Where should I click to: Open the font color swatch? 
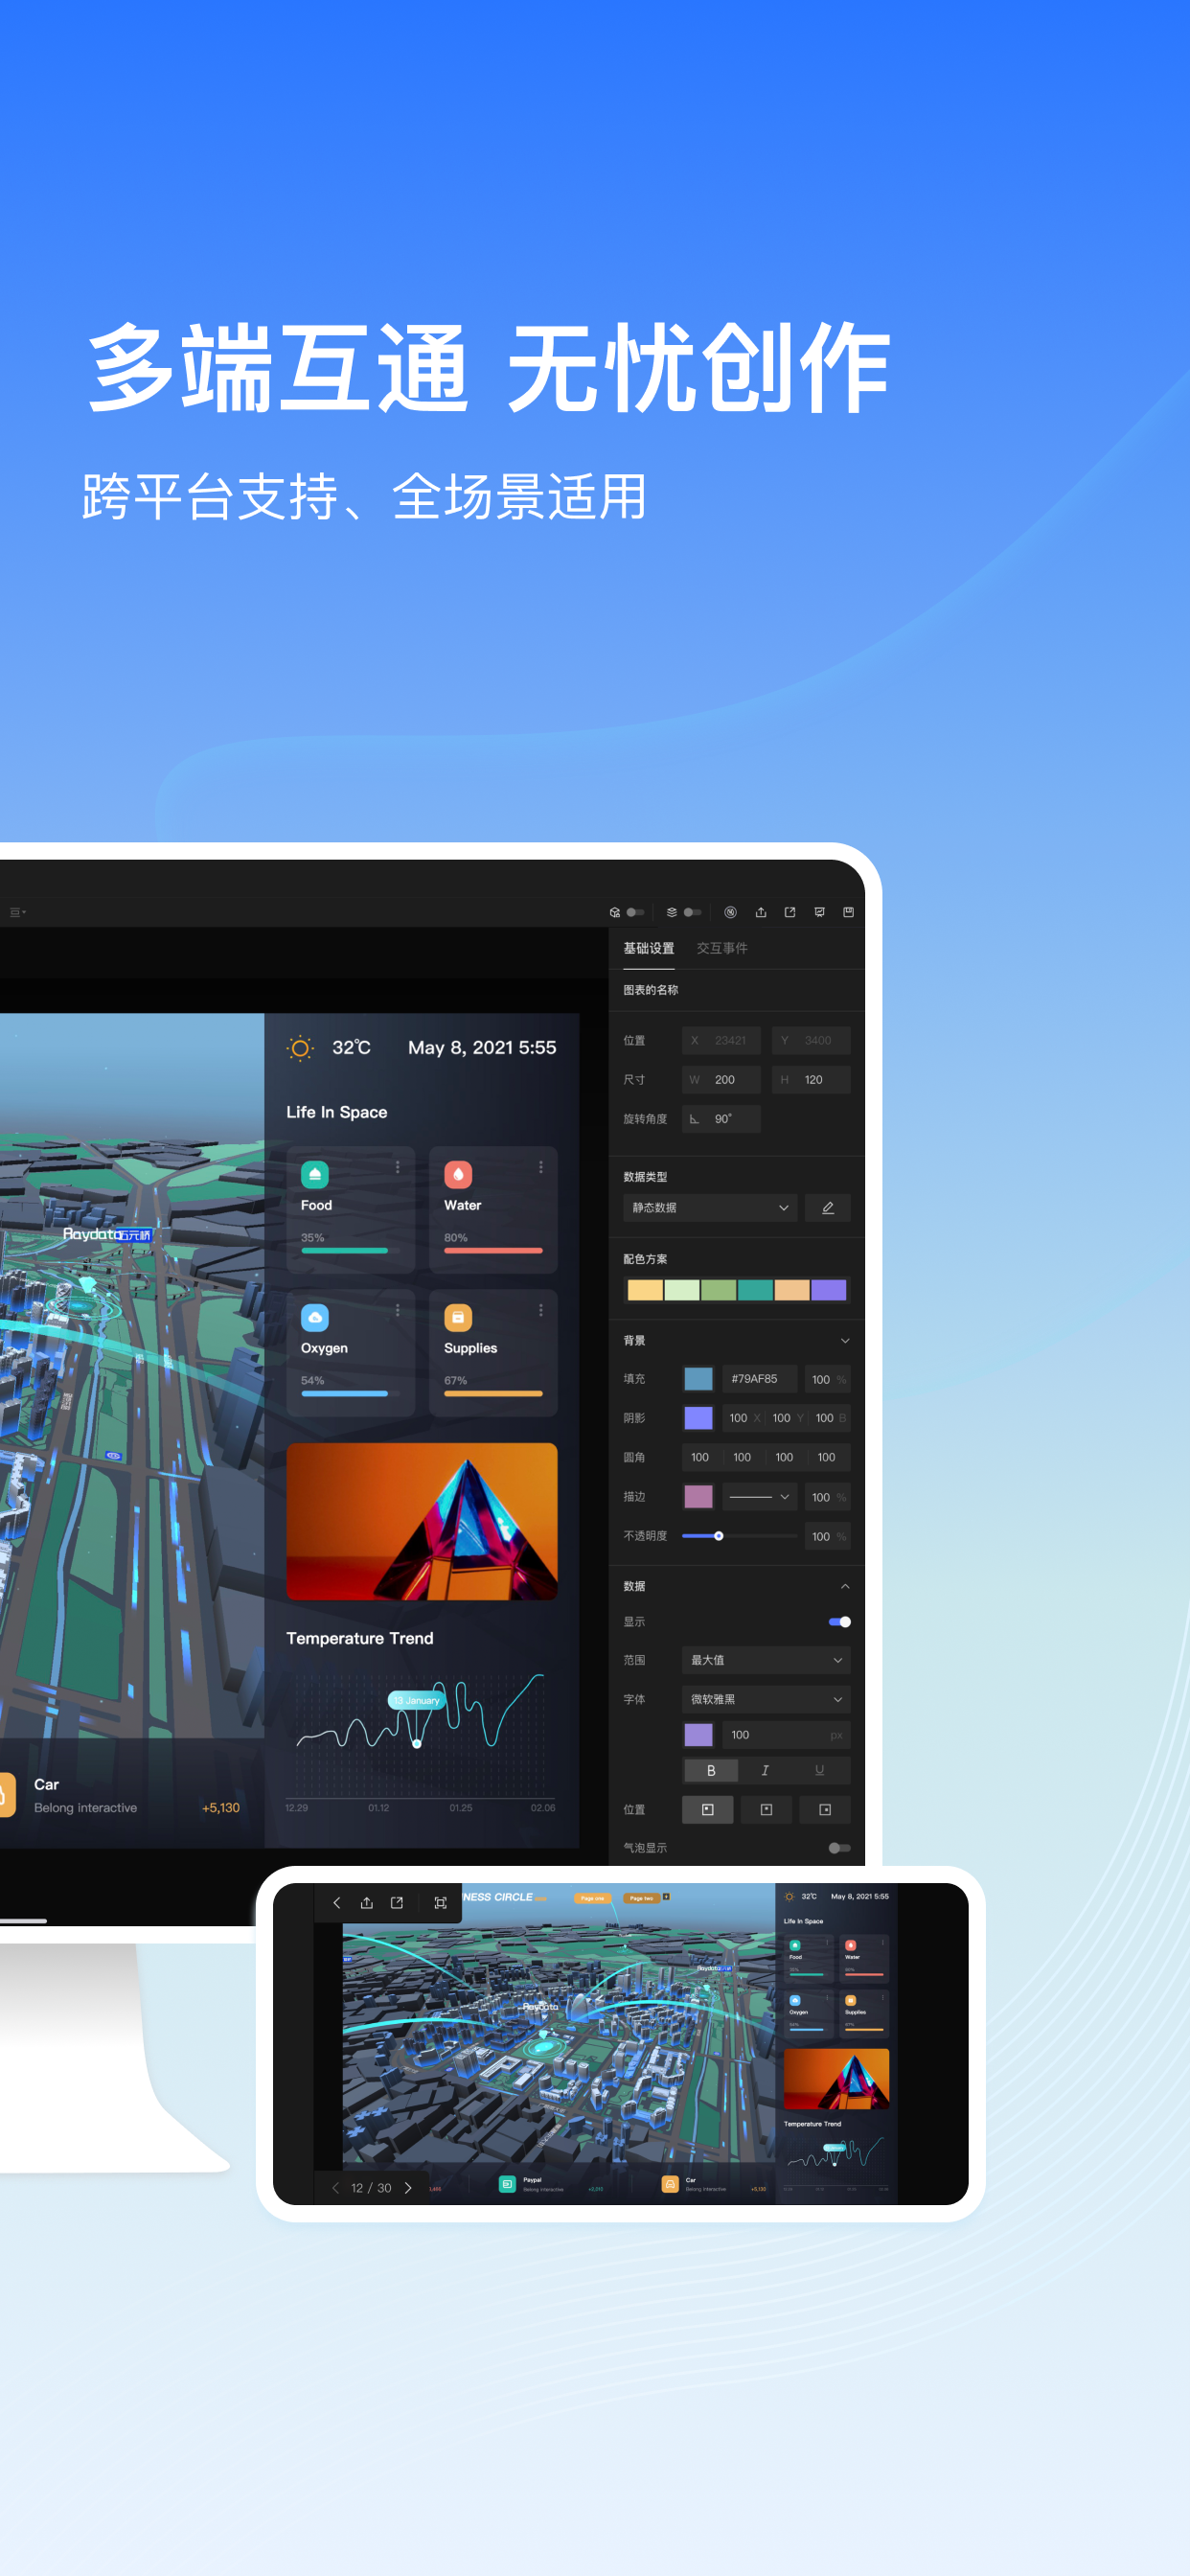click(698, 1734)
